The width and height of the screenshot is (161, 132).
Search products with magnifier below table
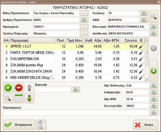tap(8, 98)
